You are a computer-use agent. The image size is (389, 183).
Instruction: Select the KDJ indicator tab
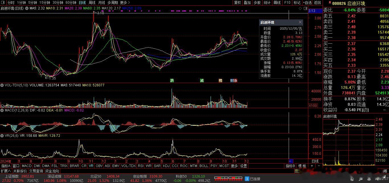166,166
